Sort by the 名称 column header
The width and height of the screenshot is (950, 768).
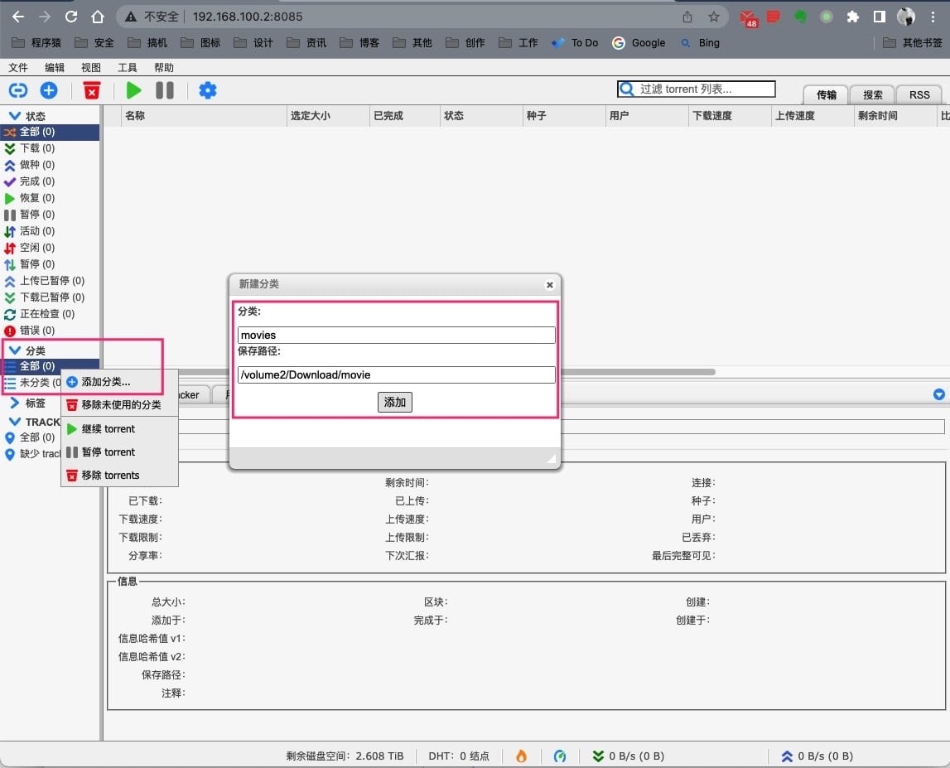(x=203, y=116)
